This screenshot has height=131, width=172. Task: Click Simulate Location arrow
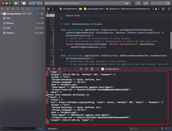click(97, 69)
